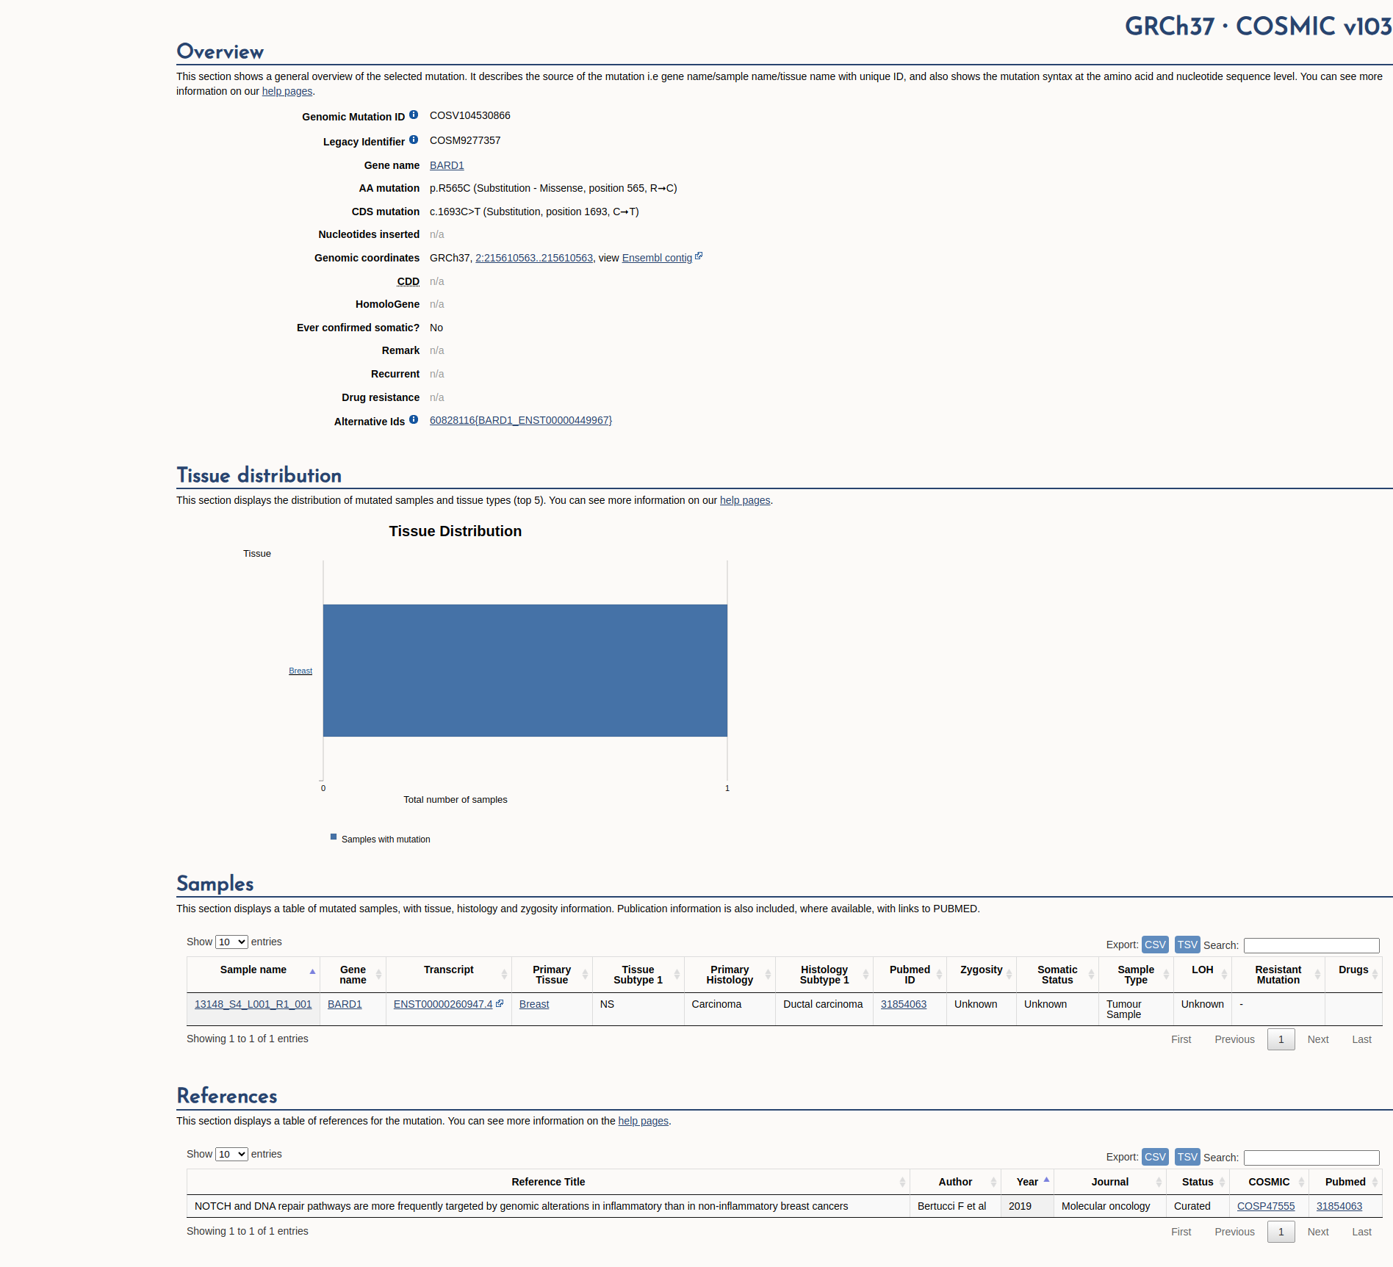Image resolution: width=1393 pixels, height=1267 pixels.
Task: Open COSP47555 COSMIC reference link
Action: (1266, 1206)
